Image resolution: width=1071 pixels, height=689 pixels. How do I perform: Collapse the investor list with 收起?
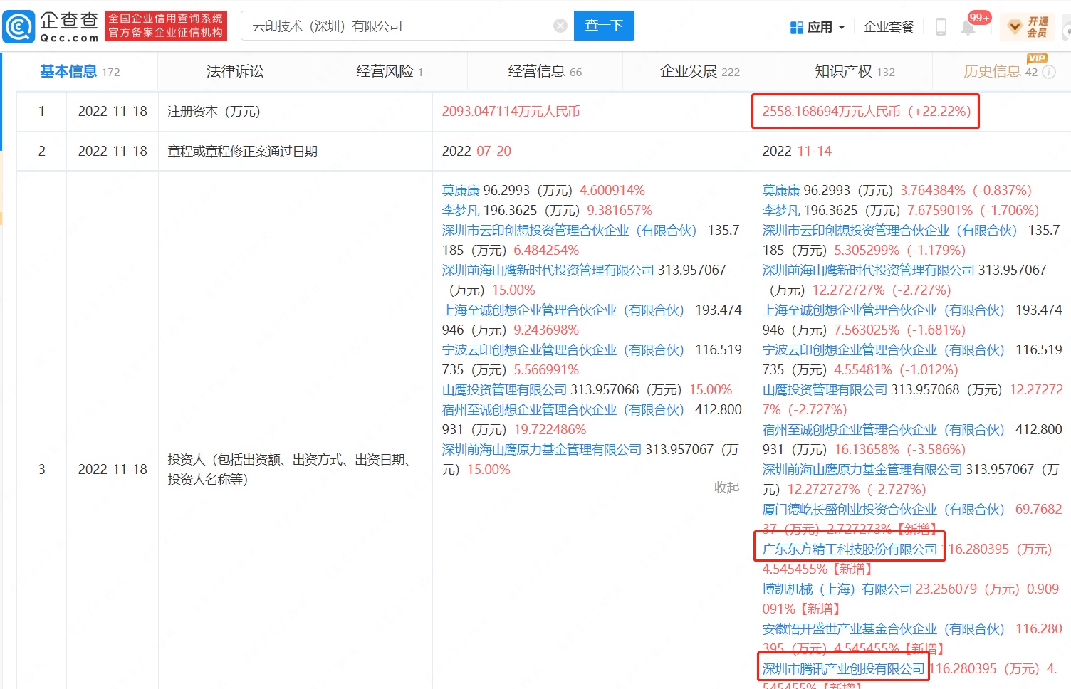click(726, 488)
